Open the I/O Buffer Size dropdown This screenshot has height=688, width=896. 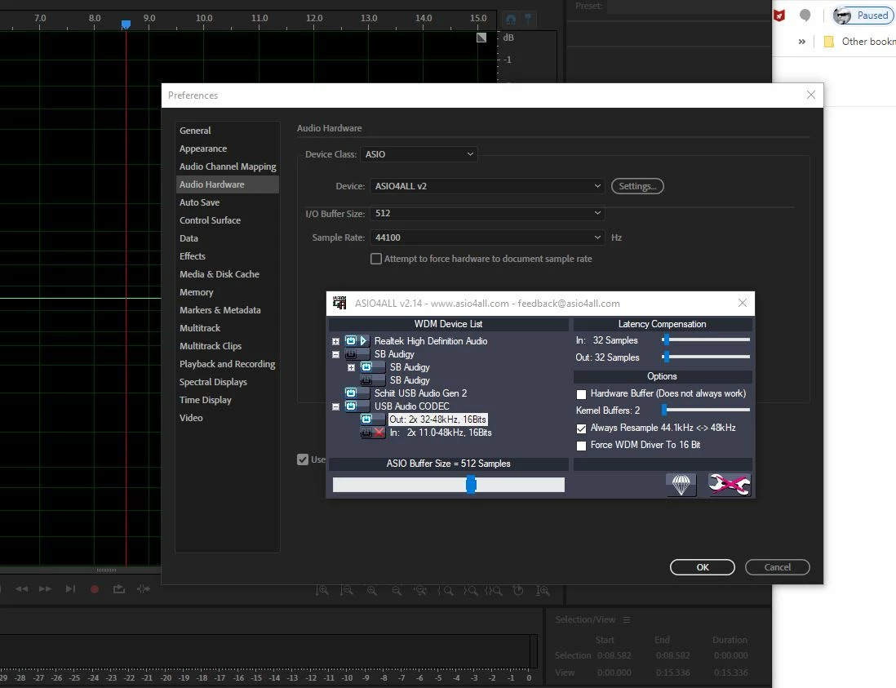pos(487,213)
